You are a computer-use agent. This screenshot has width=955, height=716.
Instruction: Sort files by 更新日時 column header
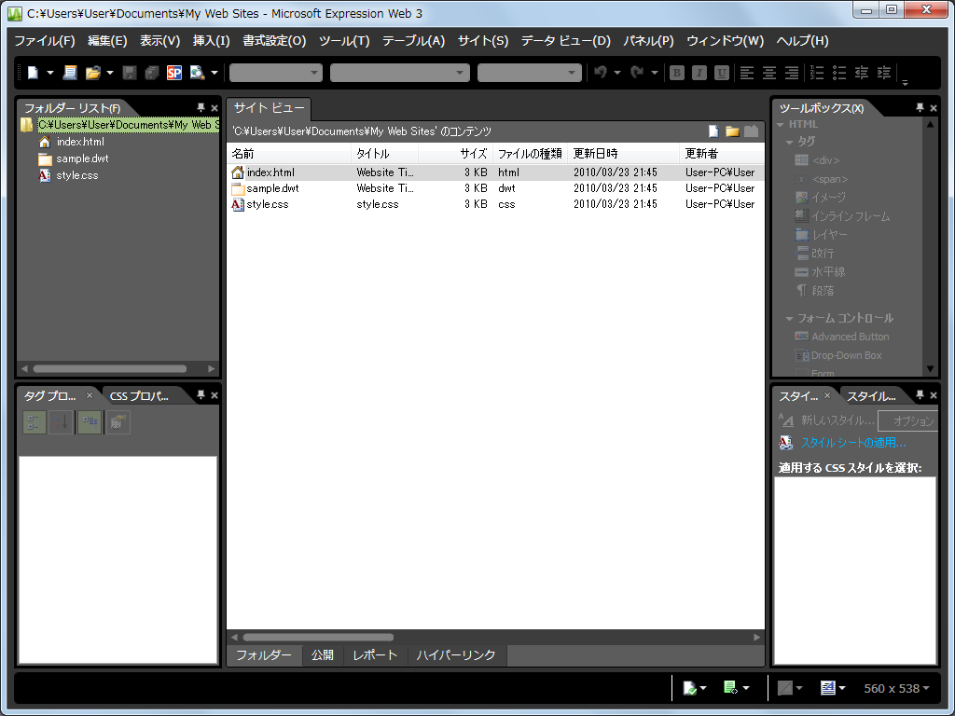(623, 154)
